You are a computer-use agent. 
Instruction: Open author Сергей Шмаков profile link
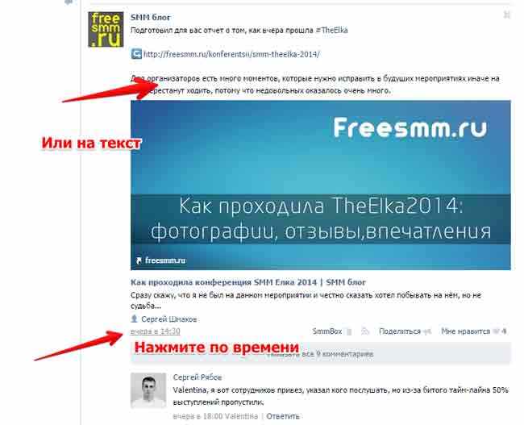coord(169,319)
